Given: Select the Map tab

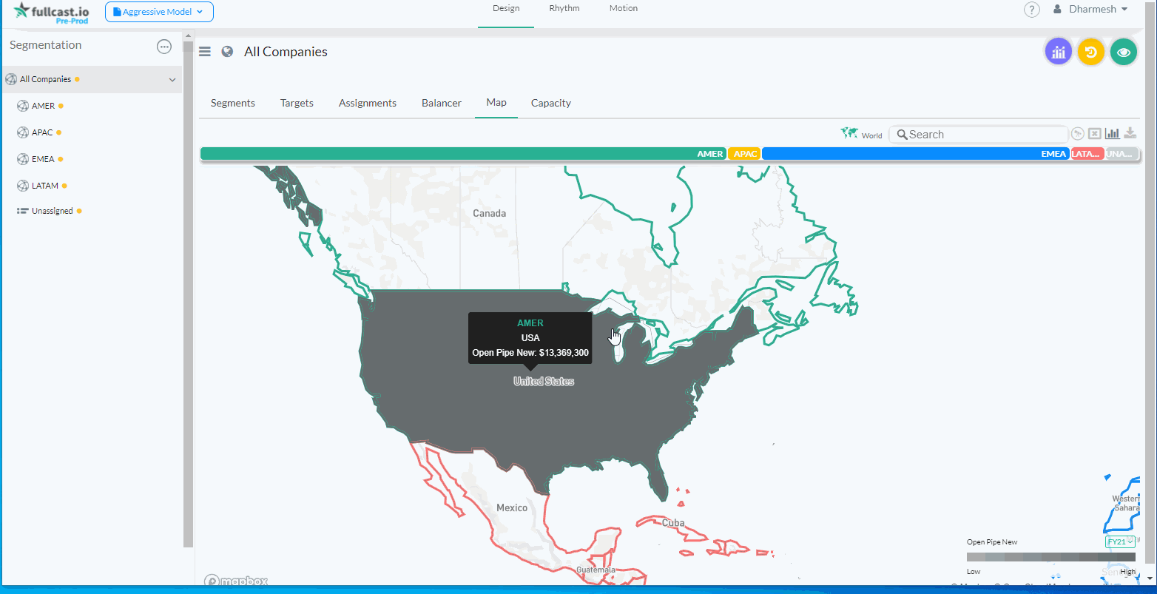Looking at the screenshot, I should (x=496, y=103).
